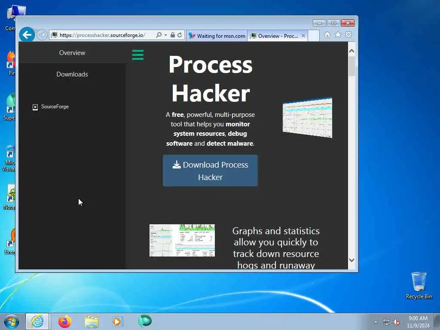Click the tilted Process Hacker screenshot thumbnail
Image resolution: width=440 pixels, height=330 pixels.
point(307,117)
